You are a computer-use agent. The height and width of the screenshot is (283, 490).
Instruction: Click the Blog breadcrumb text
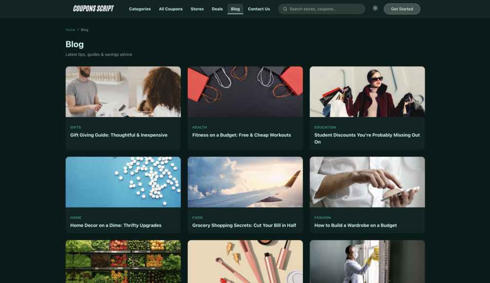[84, 30]
